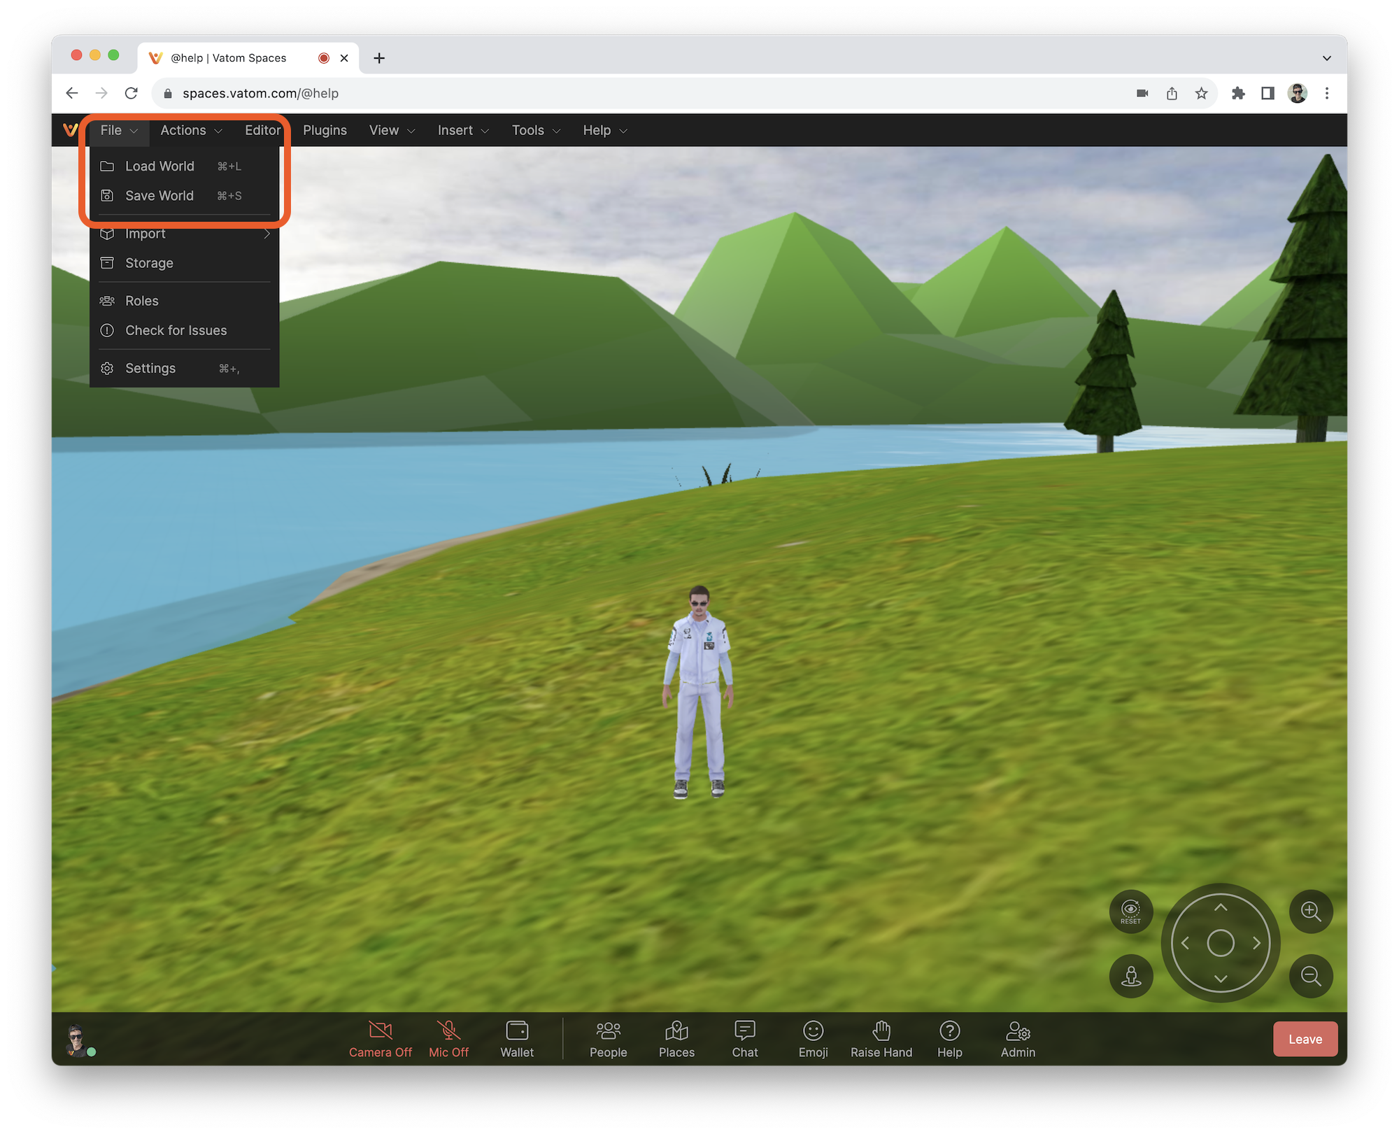Click the joystick center circle
This screenshot has width=1399, height=1134.
(1221, 943)
